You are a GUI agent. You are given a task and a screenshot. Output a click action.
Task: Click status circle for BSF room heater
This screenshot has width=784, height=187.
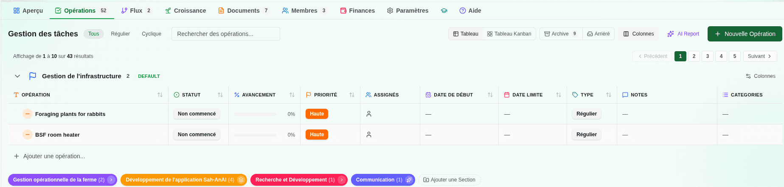pyautogui.click(x=28, y=135)
